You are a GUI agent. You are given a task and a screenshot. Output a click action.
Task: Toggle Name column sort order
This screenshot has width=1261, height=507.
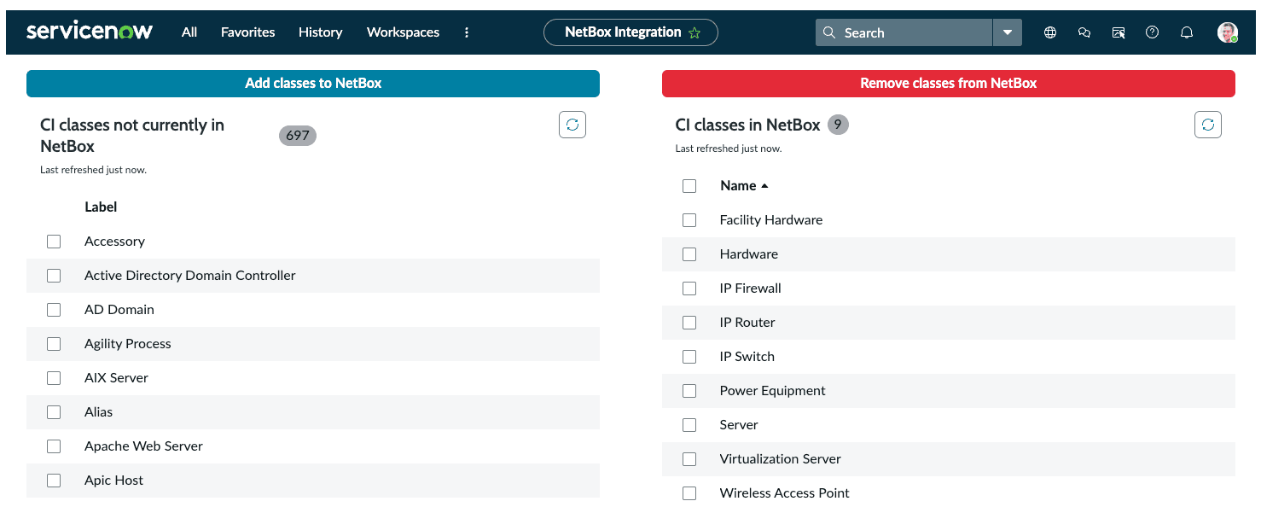[x=743, y=185]
